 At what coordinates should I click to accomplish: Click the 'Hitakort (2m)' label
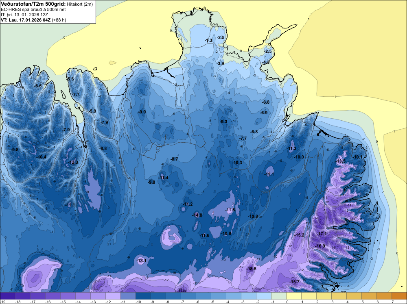tap(80, 4)
